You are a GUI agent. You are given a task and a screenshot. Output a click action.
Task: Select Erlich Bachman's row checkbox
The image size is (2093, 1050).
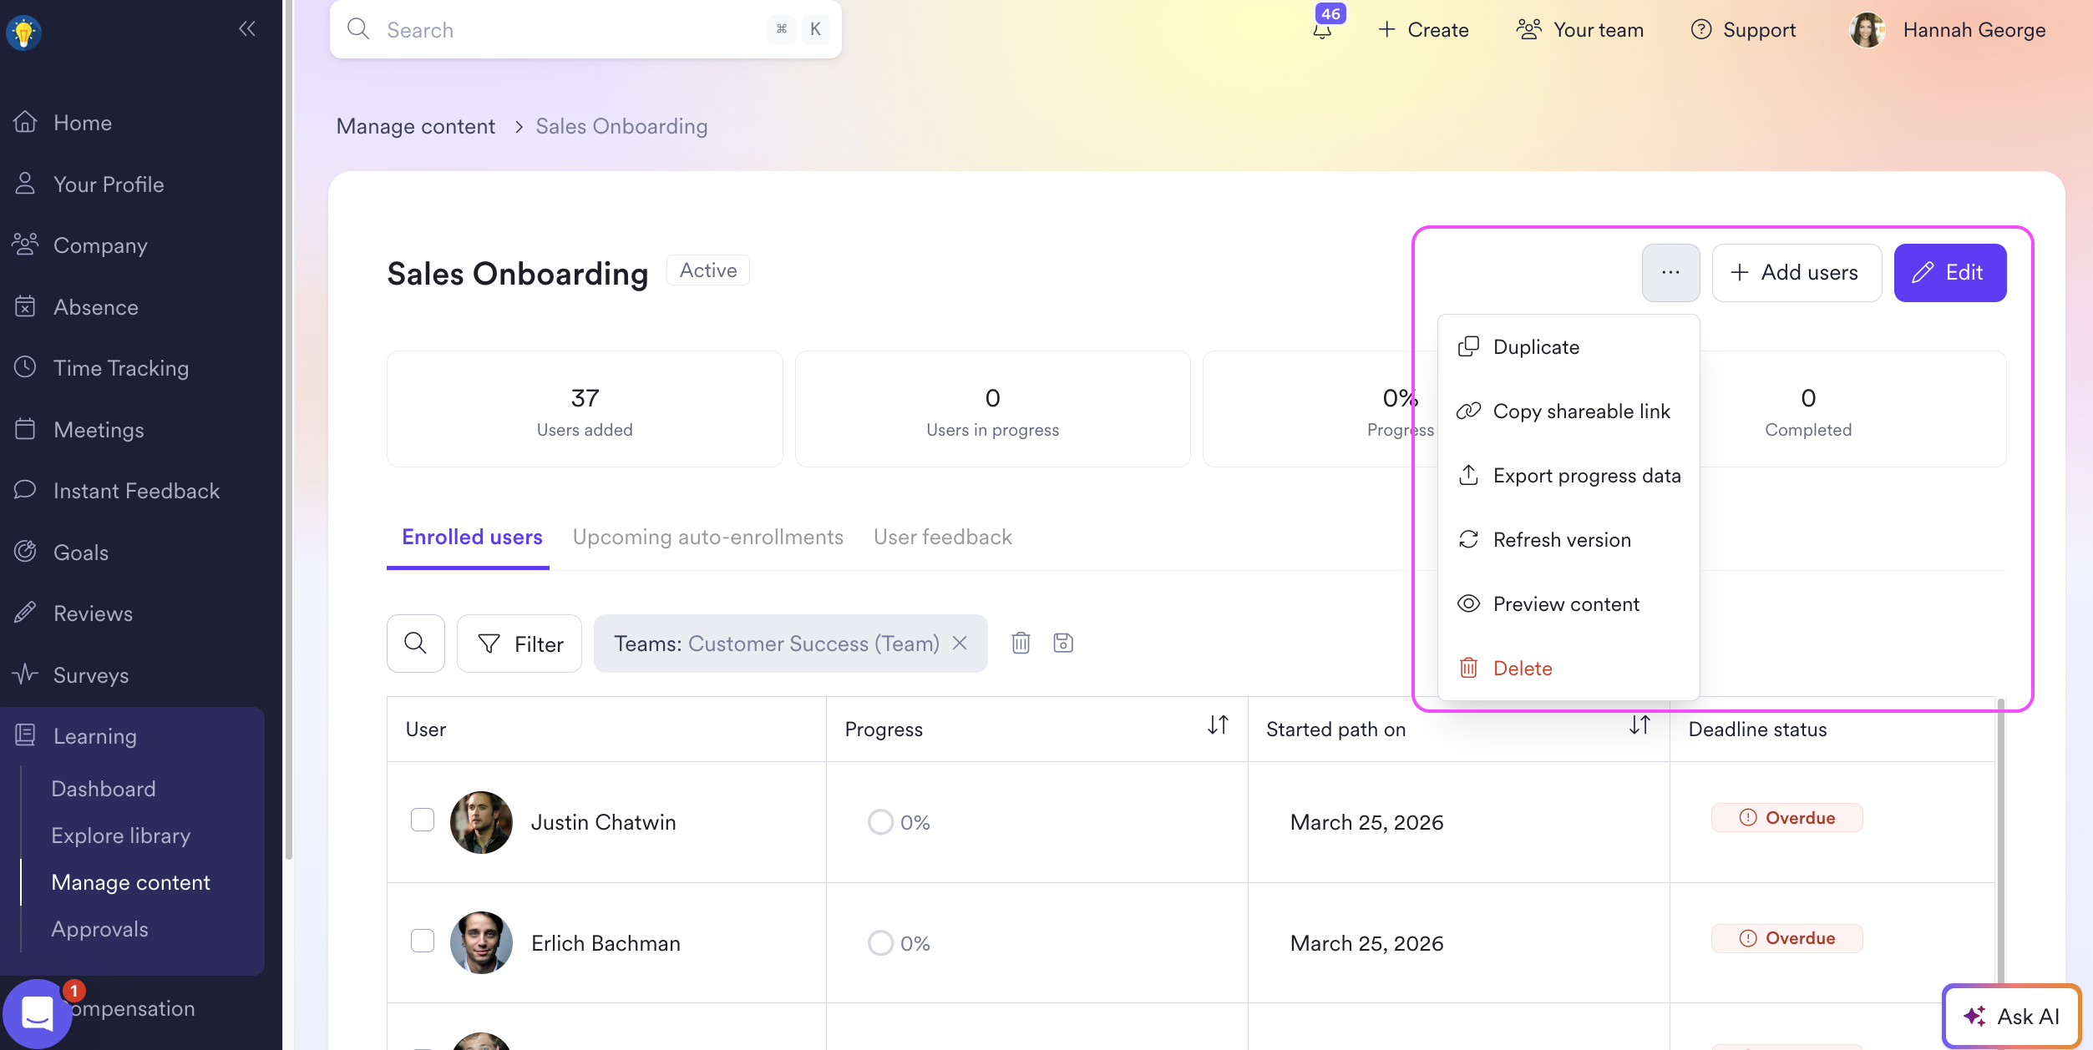tap(423, 941)
